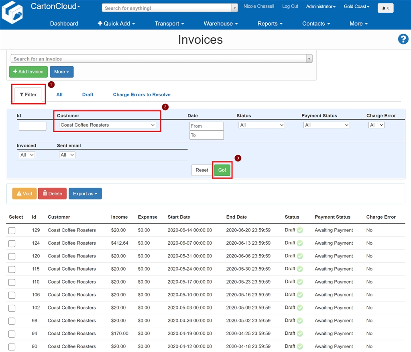Viewport: 411px width, 352px height.
Task: Click the Reset filter button
Action: (202, 170)
